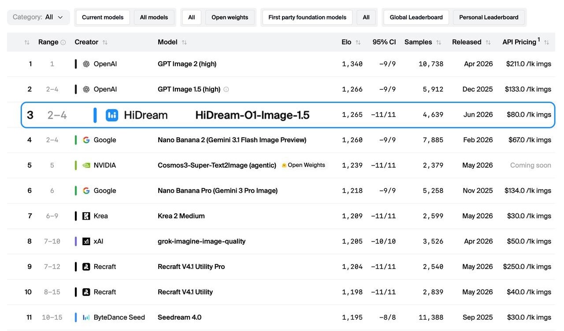Click the Coming soon pricing text
The image size is (564, 331).
[x=531, y=165]
